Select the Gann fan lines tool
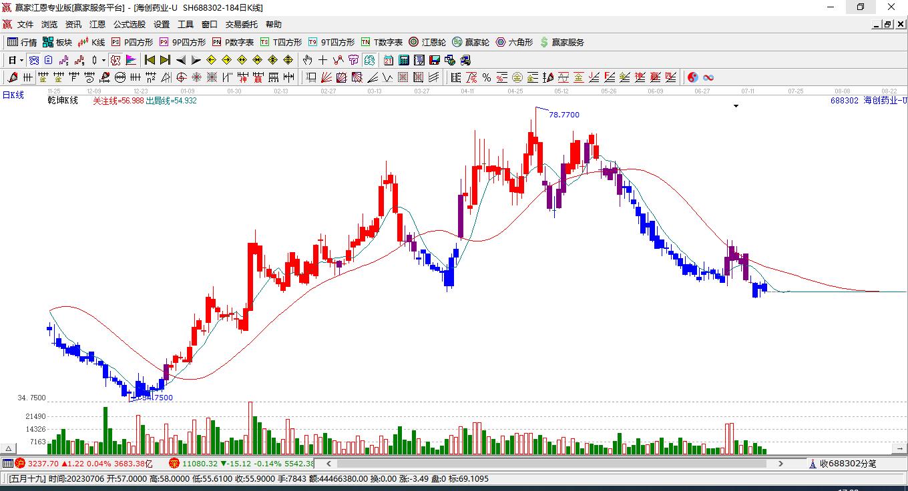 (326, 77)
